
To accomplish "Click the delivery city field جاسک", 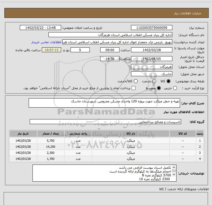I will coord(151,74).
